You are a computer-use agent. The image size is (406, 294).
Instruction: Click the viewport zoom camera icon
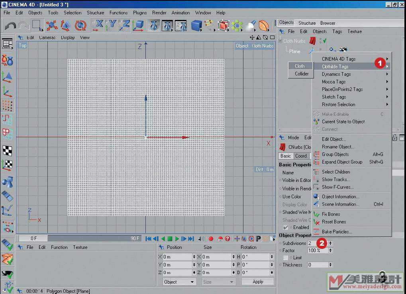259,37
